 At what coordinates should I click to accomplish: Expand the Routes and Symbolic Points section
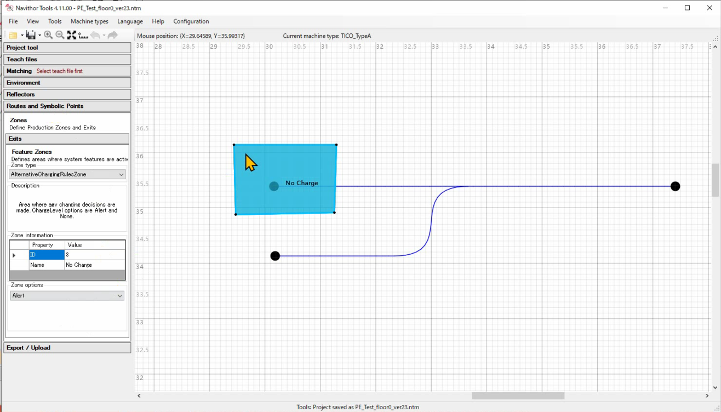pyautogui.click(x=67, y=106)
